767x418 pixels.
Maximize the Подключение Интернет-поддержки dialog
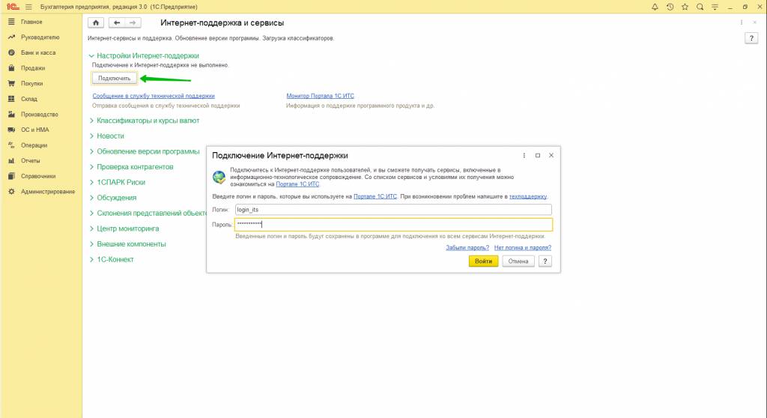point(538,155)
